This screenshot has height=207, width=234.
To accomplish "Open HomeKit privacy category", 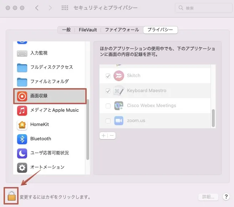I will [22, 125].
